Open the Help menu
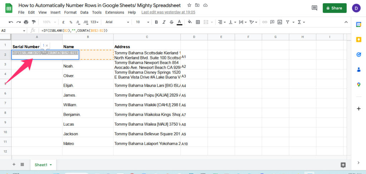 click(x=132, y=13)
